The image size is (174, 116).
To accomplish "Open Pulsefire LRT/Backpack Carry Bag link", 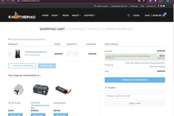I will (40, 105).
